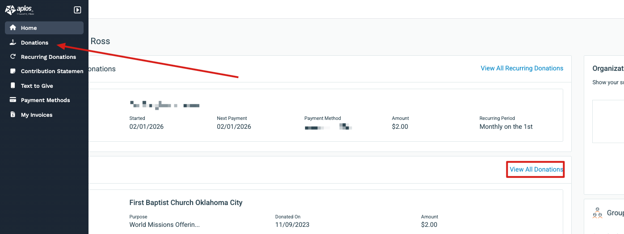
Task: Select the Home menu label
Action: (29, 28)
